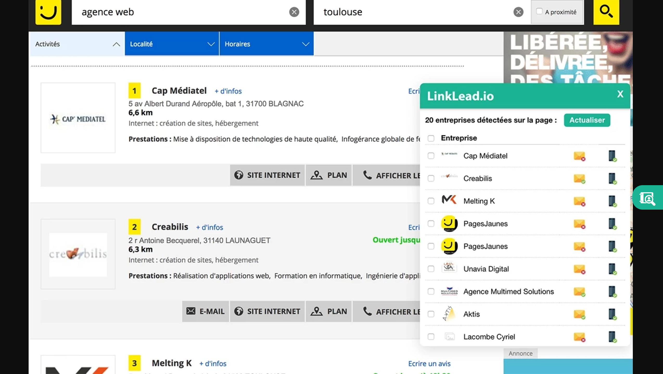663x374 pixels.
Task: Click phone icon for Aktis row
Action: point(613,314)
